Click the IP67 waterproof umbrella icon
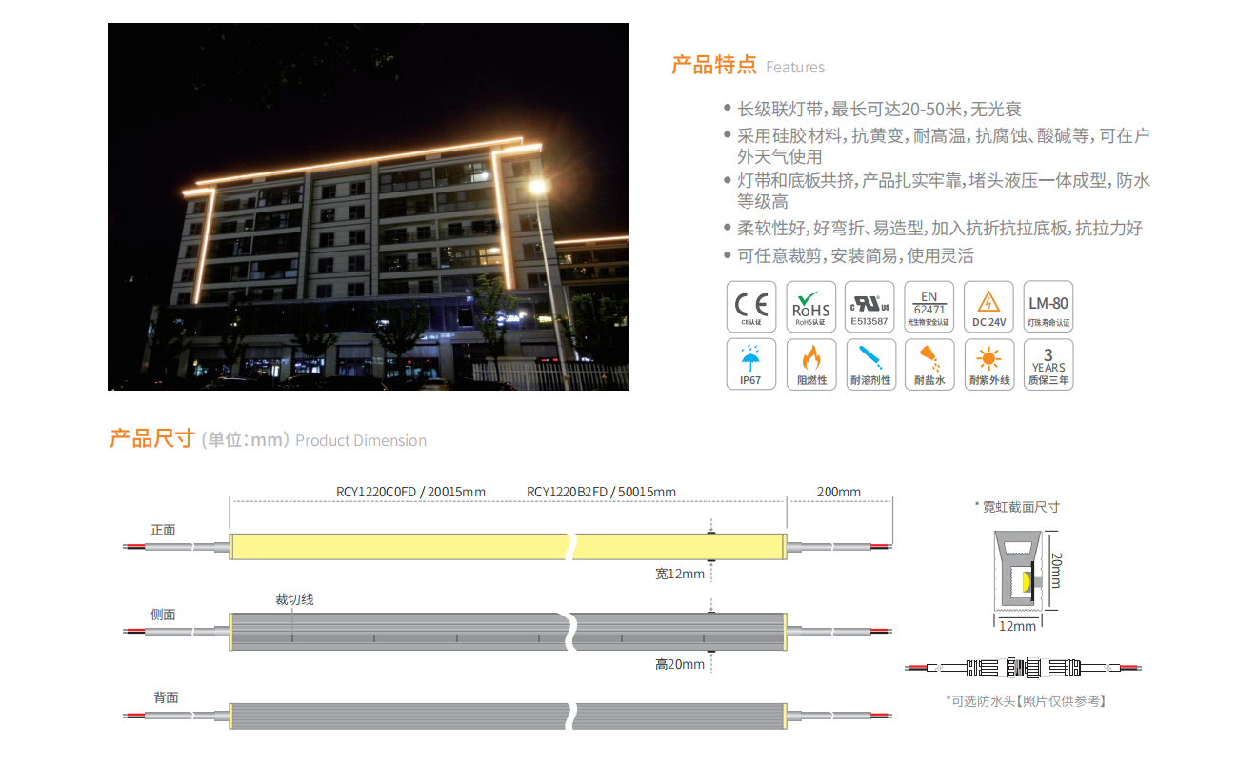Viewport: 1258px width, 767px height. pos(751,364)
